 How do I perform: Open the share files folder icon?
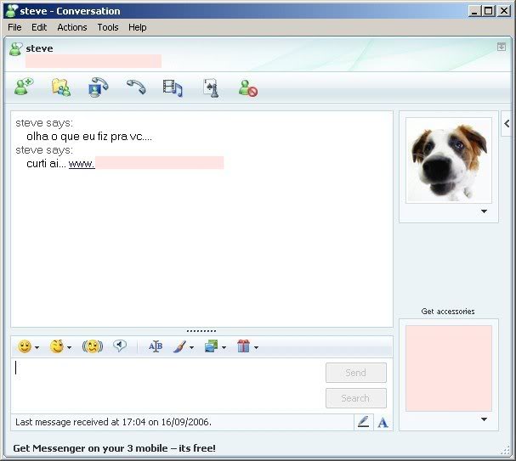tap(61, 87)
